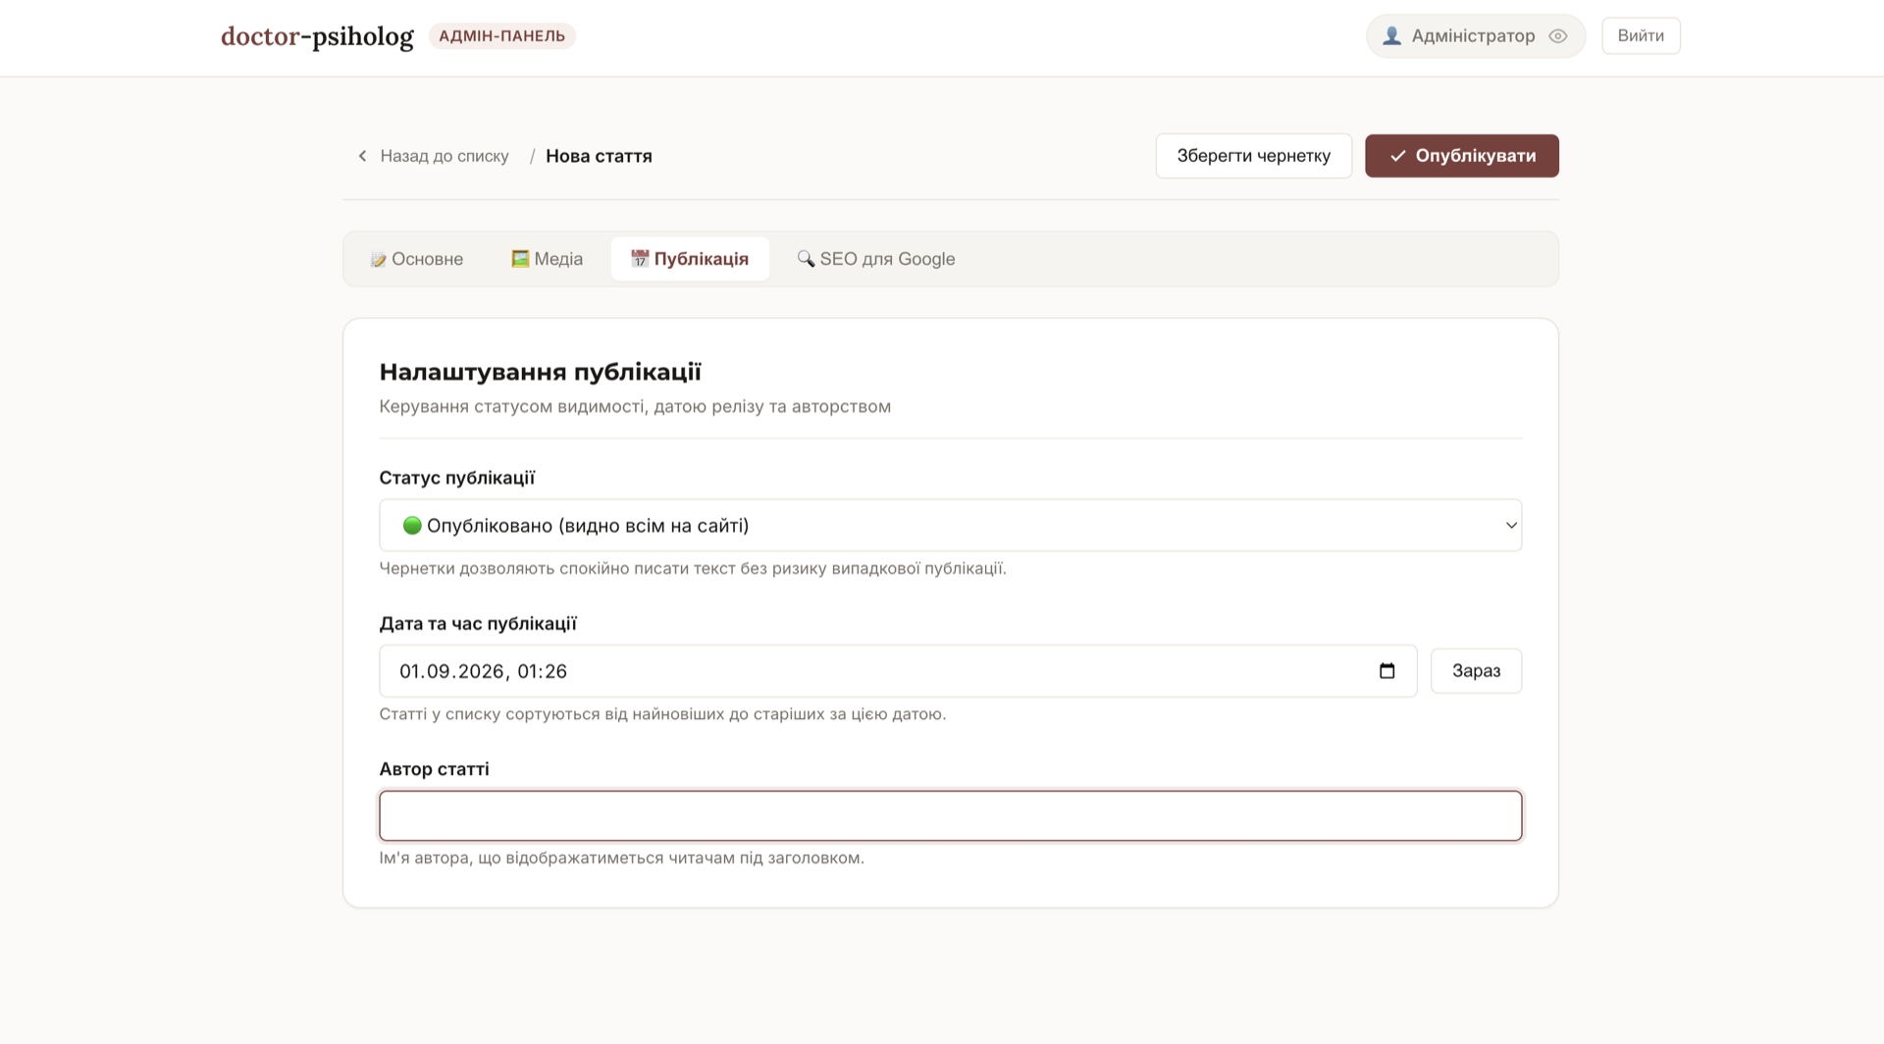This screenshot has width=1884, height=1044.
Task: Toggle the eye icon beside Адміністратор
Action: [1557, 36]
